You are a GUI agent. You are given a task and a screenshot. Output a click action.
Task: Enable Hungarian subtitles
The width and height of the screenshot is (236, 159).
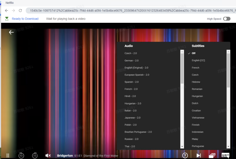pos(197,96)
